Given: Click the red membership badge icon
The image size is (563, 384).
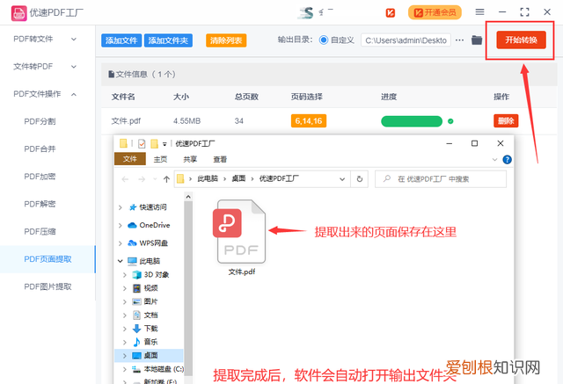Looking at the screenshot, I should coord(391,12).
